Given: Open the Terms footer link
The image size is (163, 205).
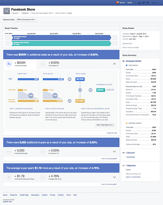Looking at the screenshot, I should pyautogui.click(x=68, y=195).
